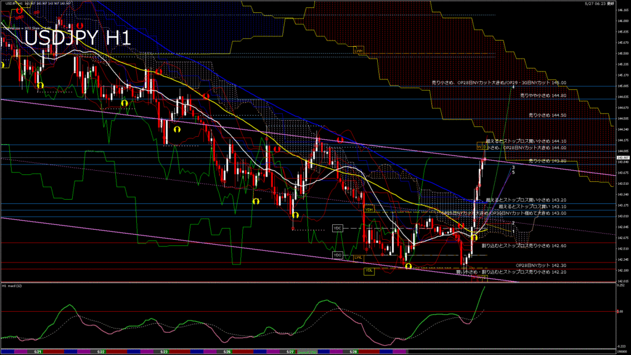This screenshot has height=355, width=631.
Task: Click the 145.005 price axis label
Action: [623, 86]
